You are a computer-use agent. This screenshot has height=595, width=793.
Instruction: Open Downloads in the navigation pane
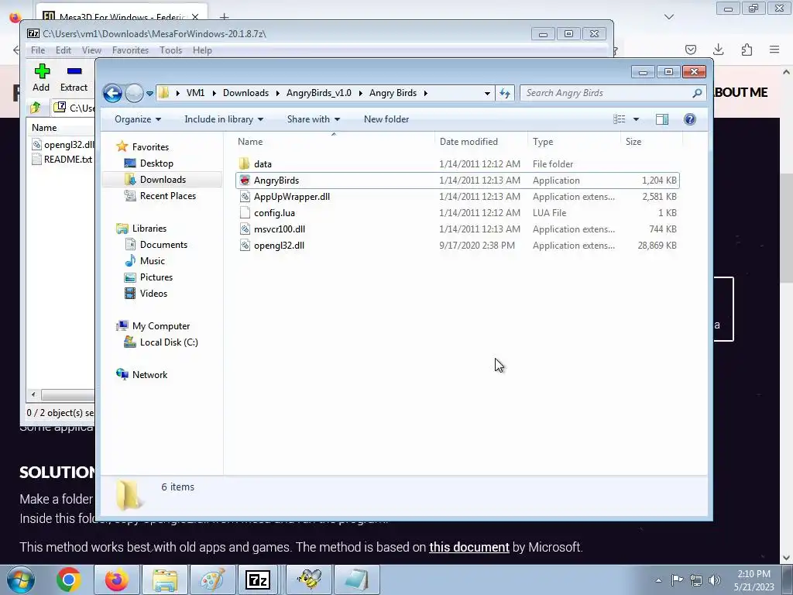pos(163,180)
